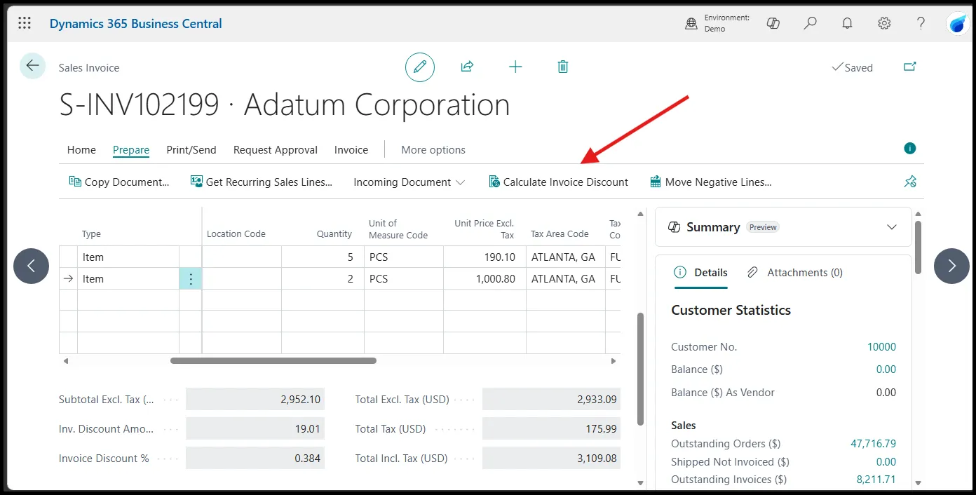Delete the invoice with the trash icon
The height and width of the screenshot is (495, 976).
point(562,67)
